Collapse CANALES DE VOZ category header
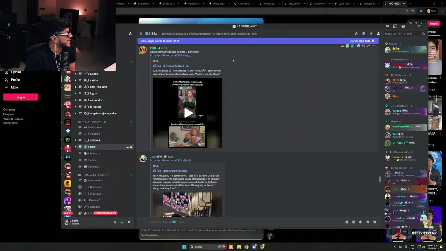The height and width of the screenshot is (251, 446). click(x=96, y=175)
